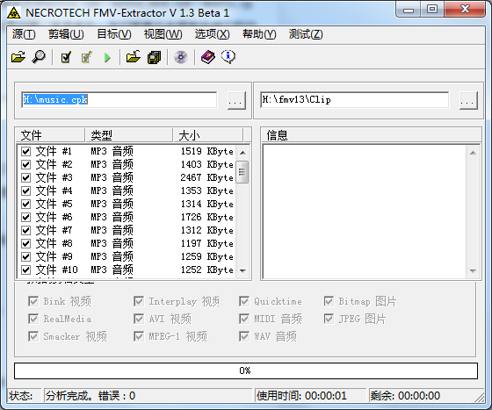Select the 2467 KByte size entry

206,177
